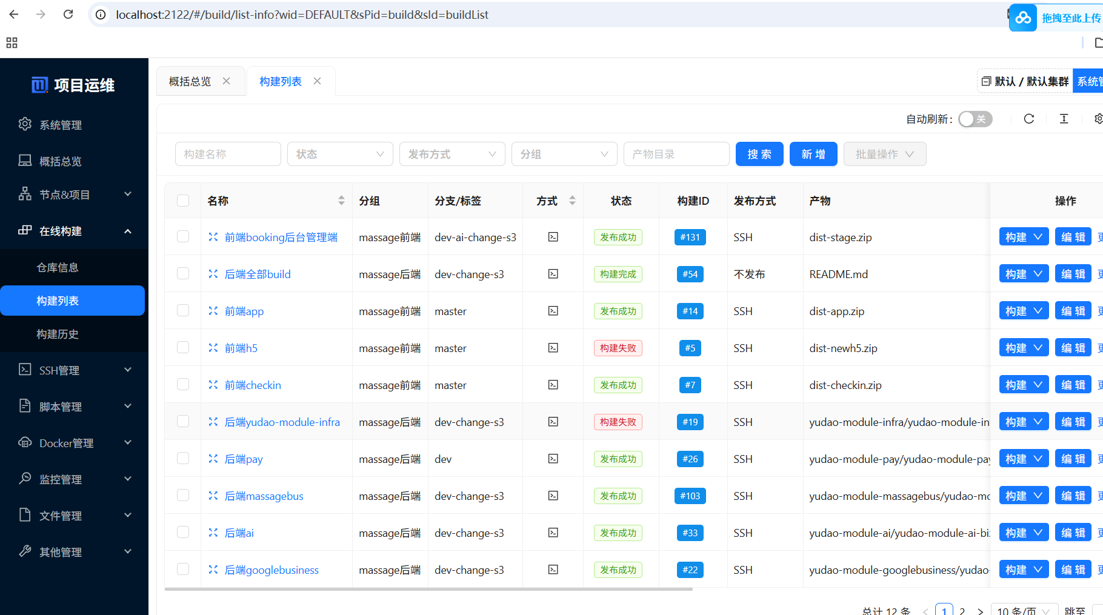Screen dimensions: 1103x615
Task: Close the 概括总览 tab
Action: [227, 81]
